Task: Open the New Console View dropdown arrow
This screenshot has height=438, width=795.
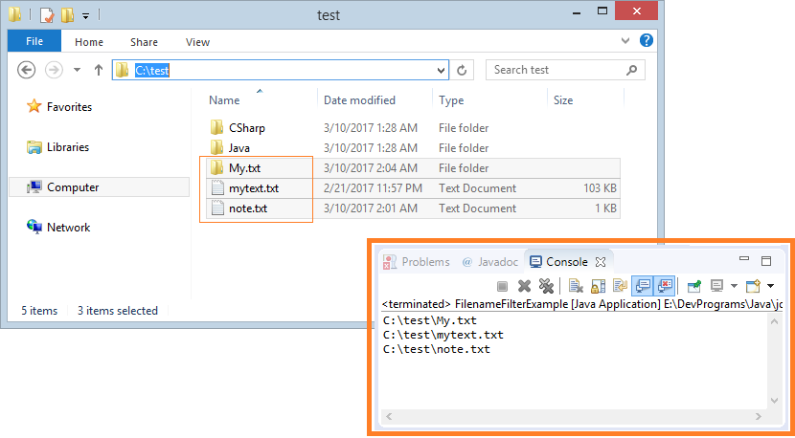Action: tap(770, 286)
